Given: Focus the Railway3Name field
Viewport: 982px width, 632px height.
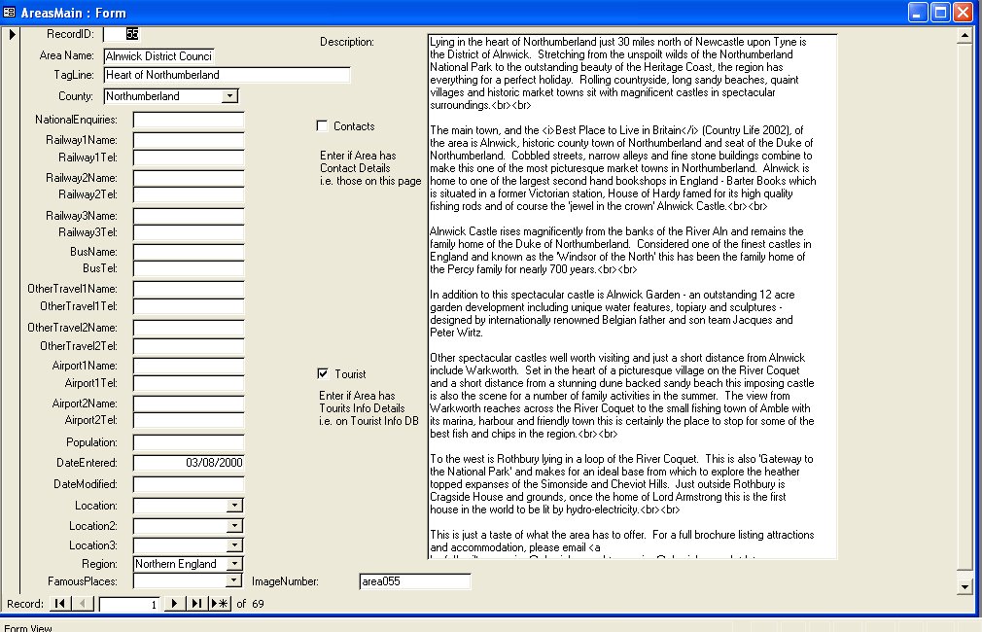Looking at the screenshot, I should [x=189, y=216].
